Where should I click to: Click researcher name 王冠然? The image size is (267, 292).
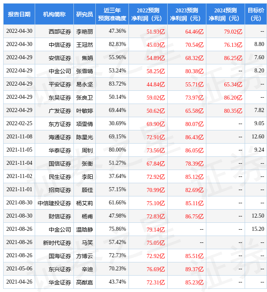(x=85, y=45)
